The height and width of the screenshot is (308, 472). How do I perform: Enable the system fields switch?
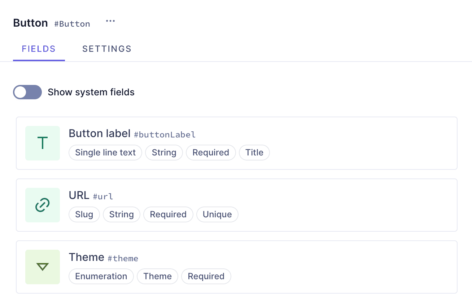[27, 92]
